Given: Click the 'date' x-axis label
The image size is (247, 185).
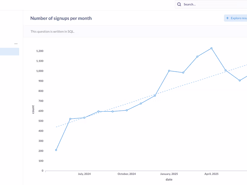Looking at the screenshot, I should [x=169, y=179].
